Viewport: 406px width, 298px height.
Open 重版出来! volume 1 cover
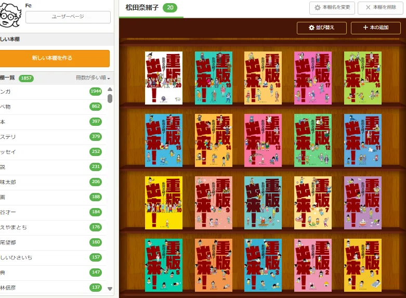click(363, 265)
